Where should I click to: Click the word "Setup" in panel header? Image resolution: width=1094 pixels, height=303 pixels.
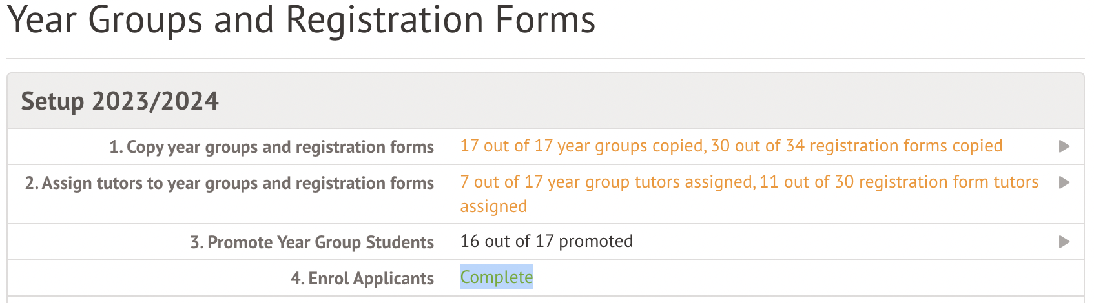pyautogui.click(x=52, y=102)
